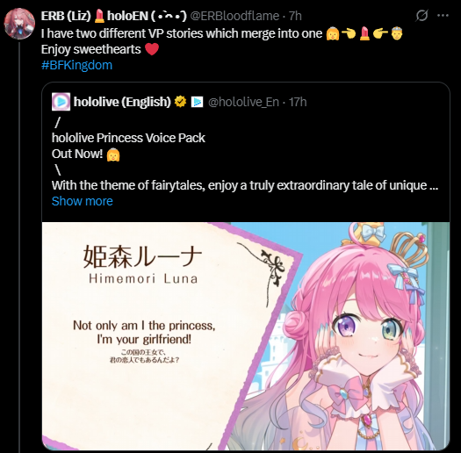Open the @hololive_En handle
Image resolution: width=461 pixels, height=453 pixels.
[243, 102]
